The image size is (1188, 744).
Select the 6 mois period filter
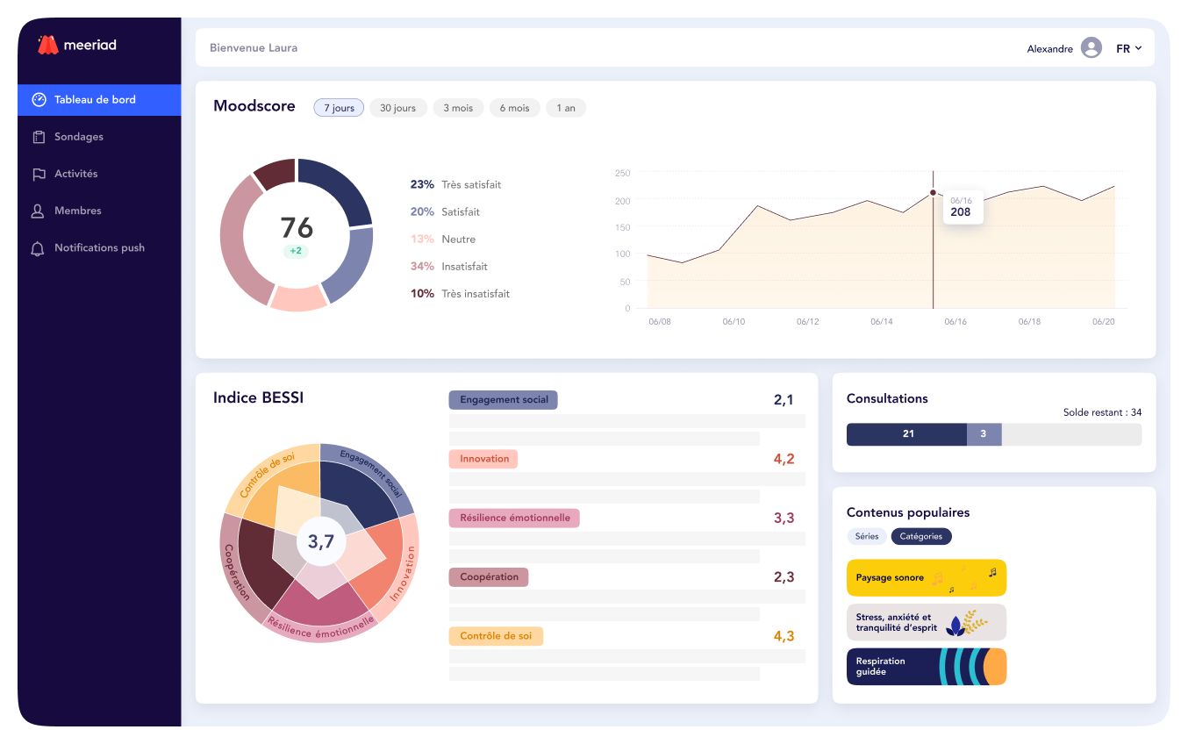tap(514, 108)
